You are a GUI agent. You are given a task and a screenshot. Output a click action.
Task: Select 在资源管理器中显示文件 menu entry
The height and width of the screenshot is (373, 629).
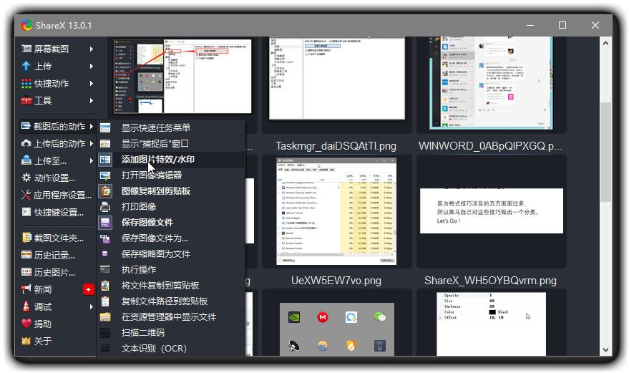pyautogui.click(x=170, y=316)
